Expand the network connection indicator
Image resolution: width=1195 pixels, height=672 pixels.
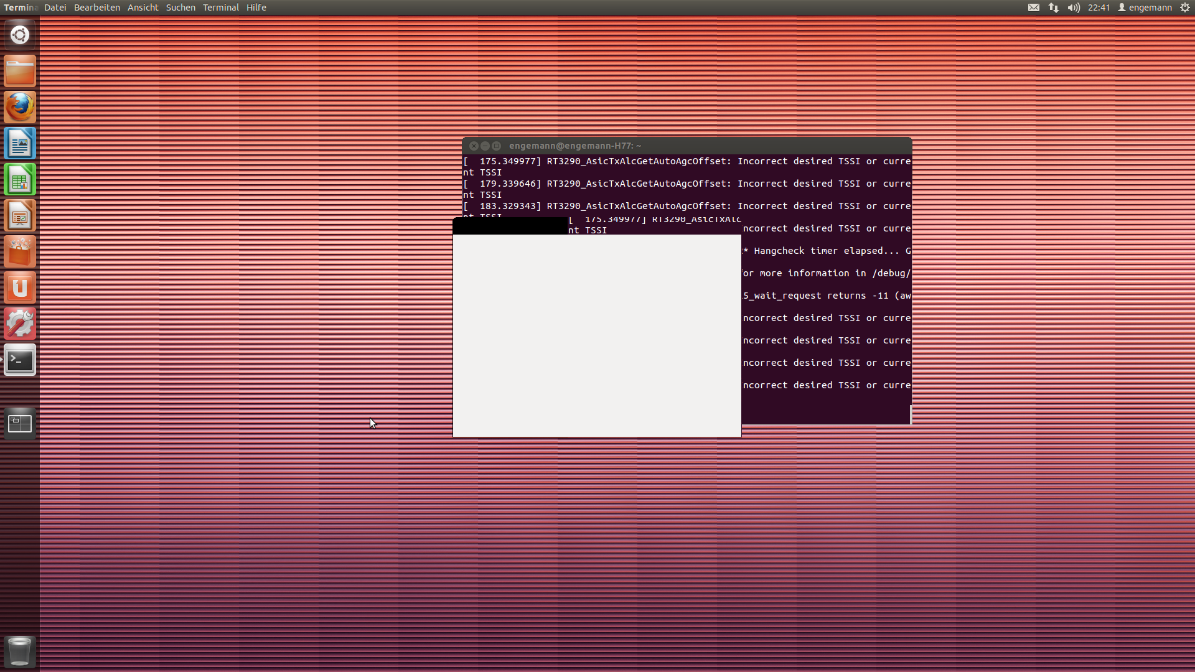[1053, 7]
